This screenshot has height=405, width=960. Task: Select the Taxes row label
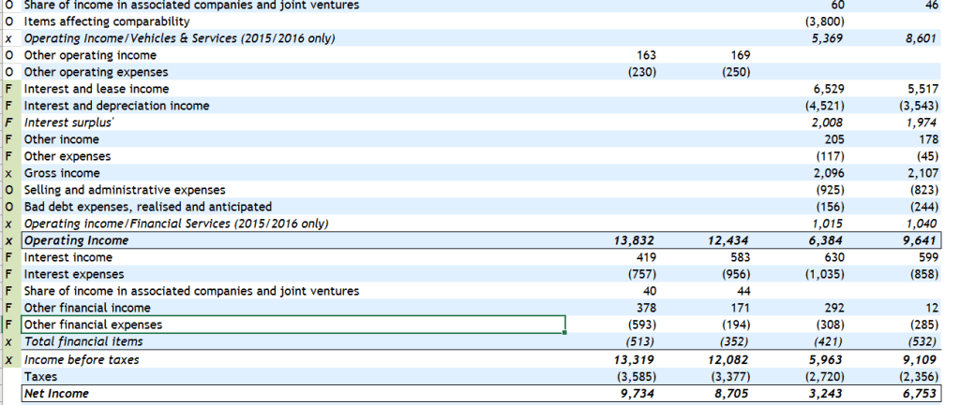click(39, 376)
